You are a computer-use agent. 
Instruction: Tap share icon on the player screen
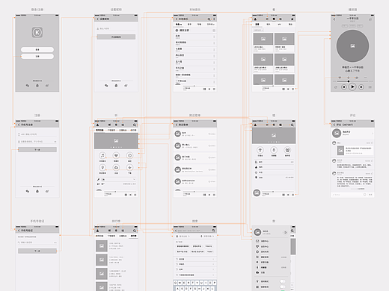(x=370, y=19)
